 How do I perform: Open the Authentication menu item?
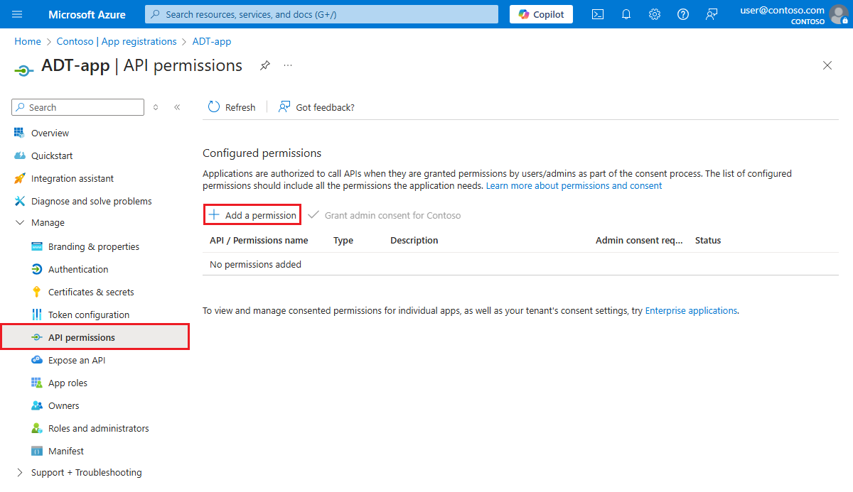point(78,270)
